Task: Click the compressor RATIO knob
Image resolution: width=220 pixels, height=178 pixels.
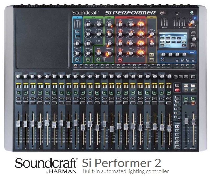Action: pos(98,53)
